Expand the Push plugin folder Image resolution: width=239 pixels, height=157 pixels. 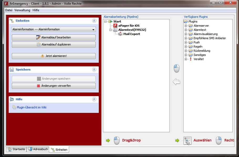[x=186, y=42]
